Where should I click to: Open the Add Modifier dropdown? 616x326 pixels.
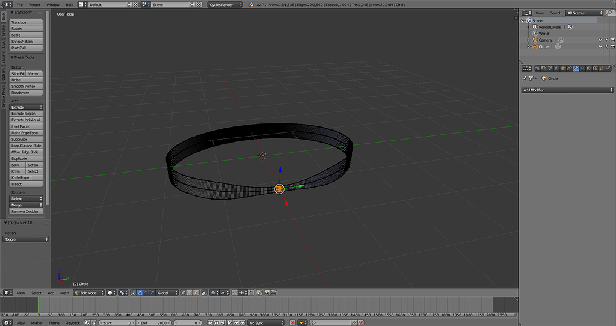pos(567,90)
